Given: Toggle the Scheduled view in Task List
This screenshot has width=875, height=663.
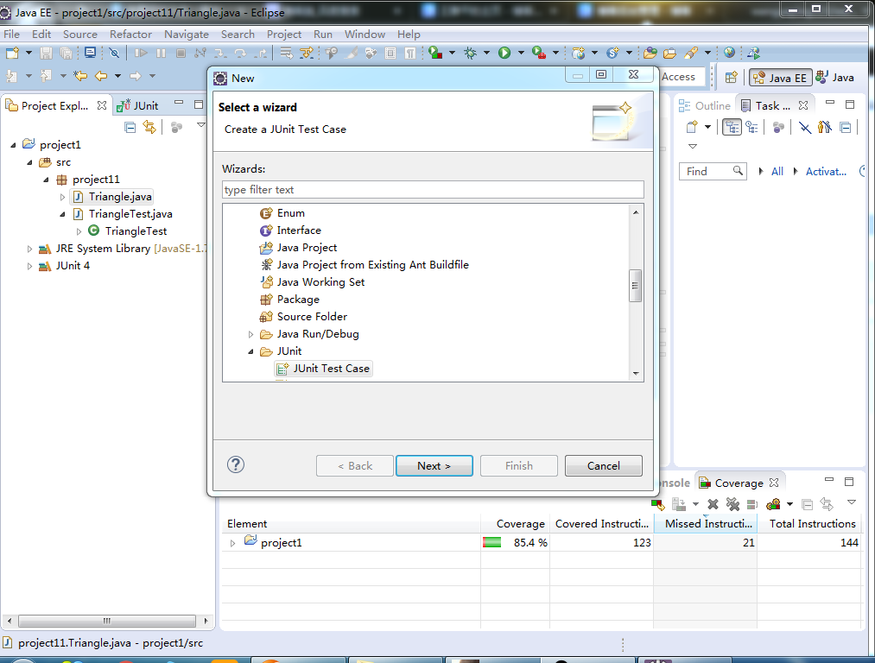Looking at the screenshot, I should [751, 127].
